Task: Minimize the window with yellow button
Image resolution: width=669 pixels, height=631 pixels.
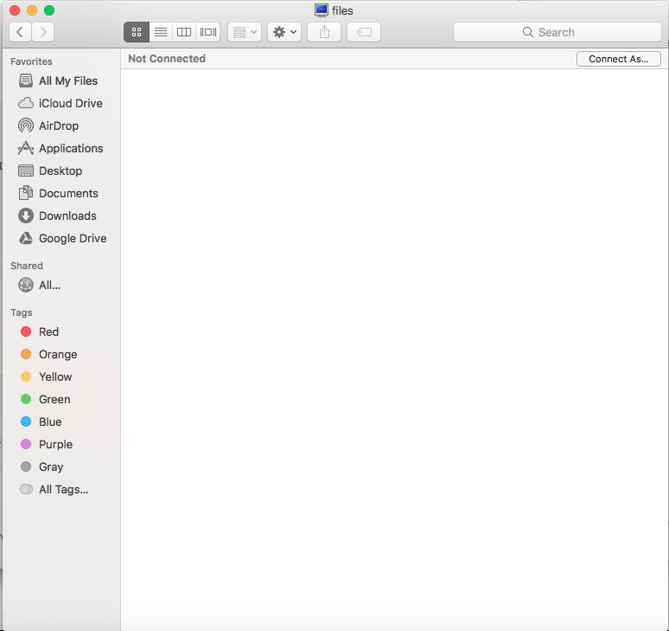Action: (32, 10)
